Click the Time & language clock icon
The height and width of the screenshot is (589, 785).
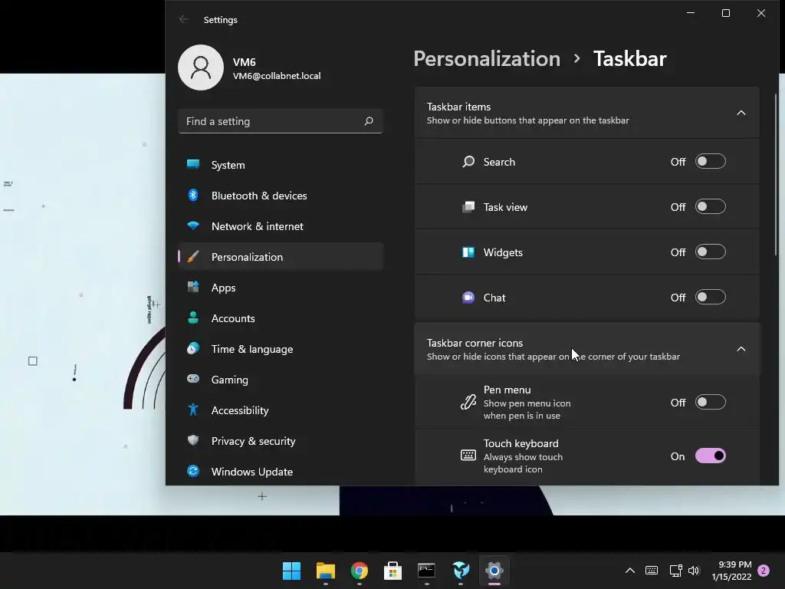[x=193, y=348]
